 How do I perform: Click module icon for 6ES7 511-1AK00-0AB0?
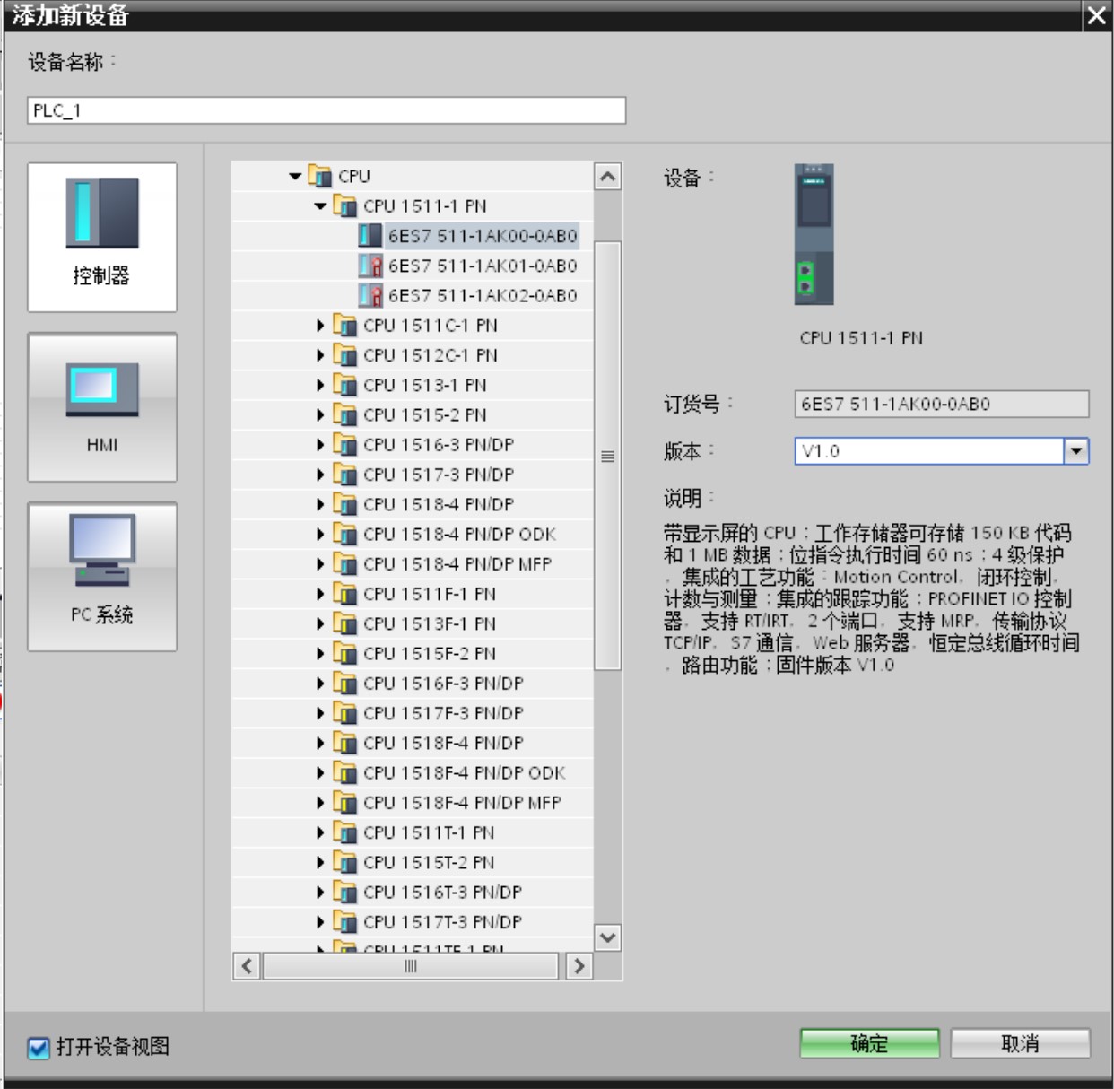pos(370,235)
